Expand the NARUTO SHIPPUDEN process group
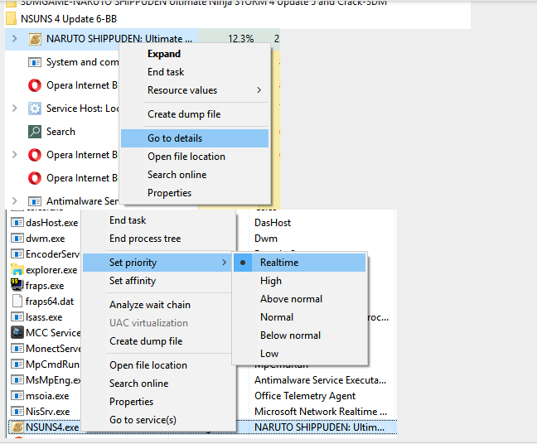Image resolution: width=537 pixels, height=444 pixels. click(x=14, y=39)
